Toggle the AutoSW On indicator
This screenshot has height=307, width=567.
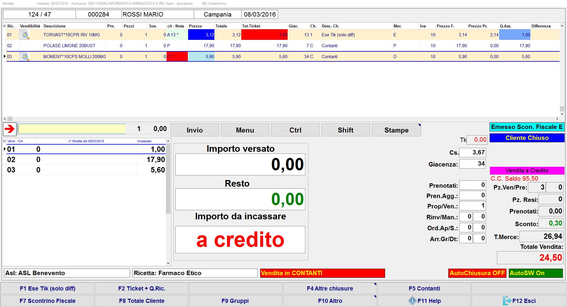(x=535, y=273)
